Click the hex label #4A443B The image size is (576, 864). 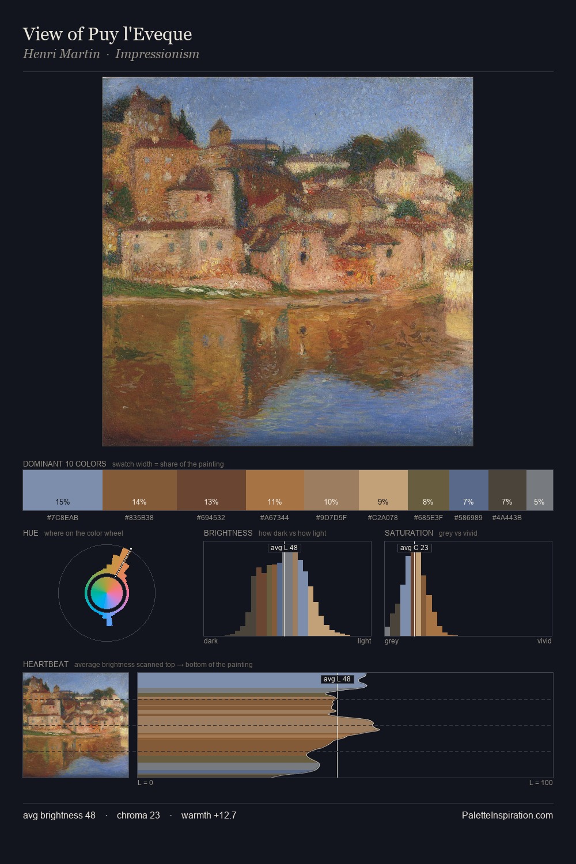(x=507, y=518)
